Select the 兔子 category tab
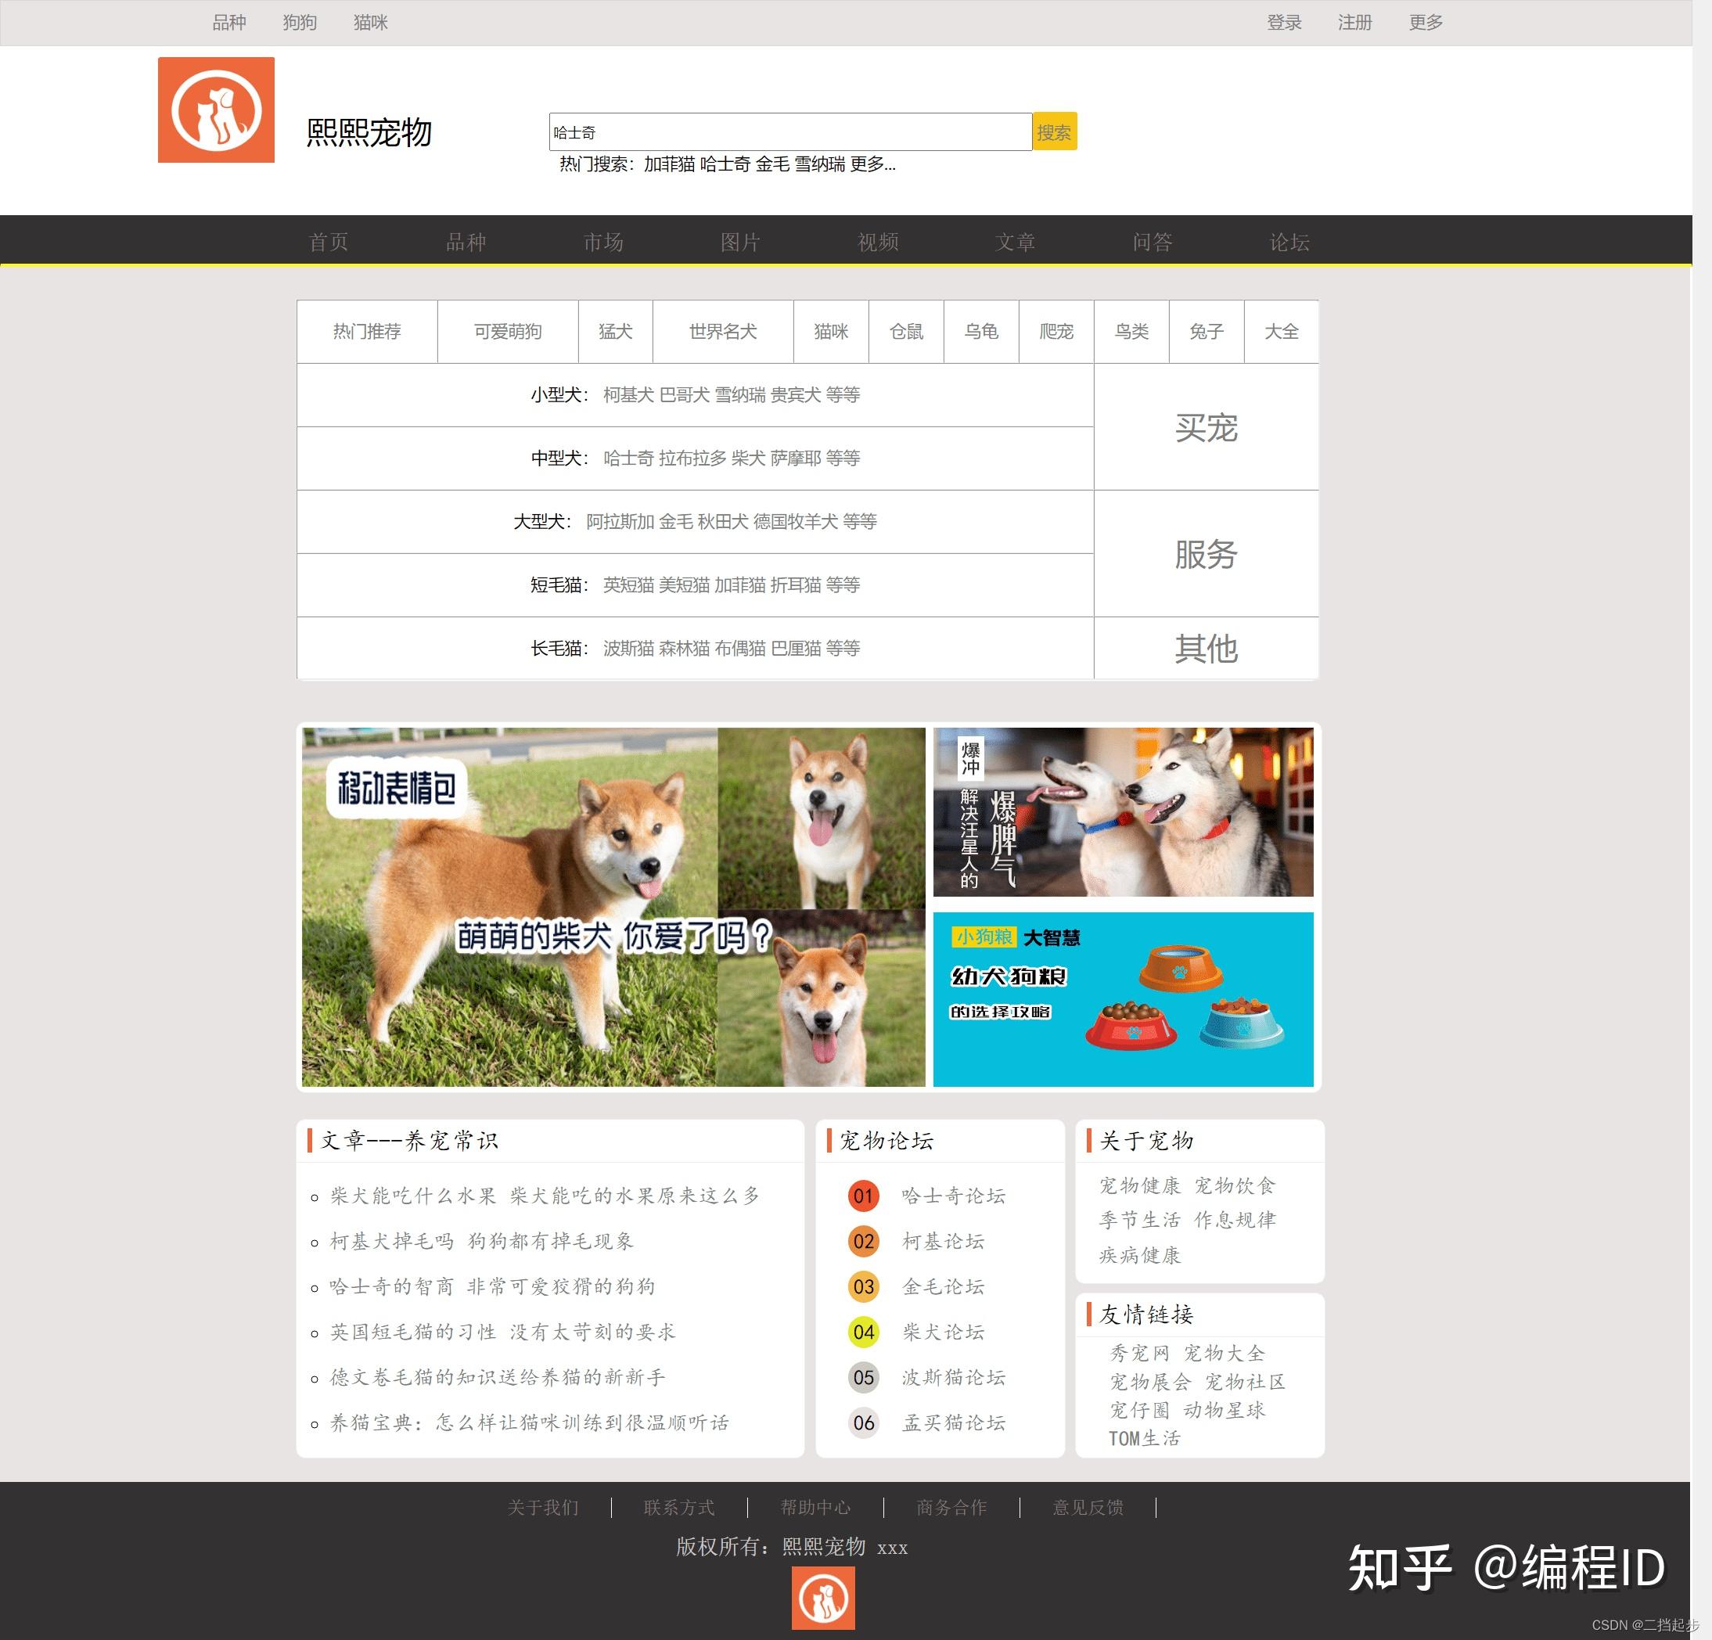The image size is (1712, 1640). click(1207, 331)
